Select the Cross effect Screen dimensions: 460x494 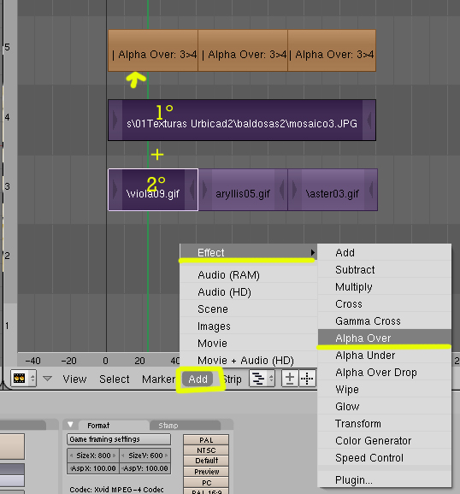385,303
